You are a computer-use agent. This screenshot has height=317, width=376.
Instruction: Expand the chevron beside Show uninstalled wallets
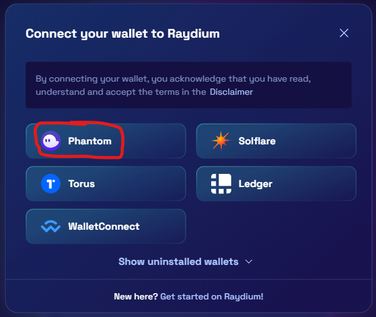(249, 262)
